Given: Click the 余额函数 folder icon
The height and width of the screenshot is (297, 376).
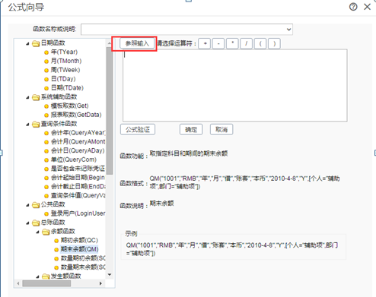Looking at the screenshot, I should [x=46, y=232].
